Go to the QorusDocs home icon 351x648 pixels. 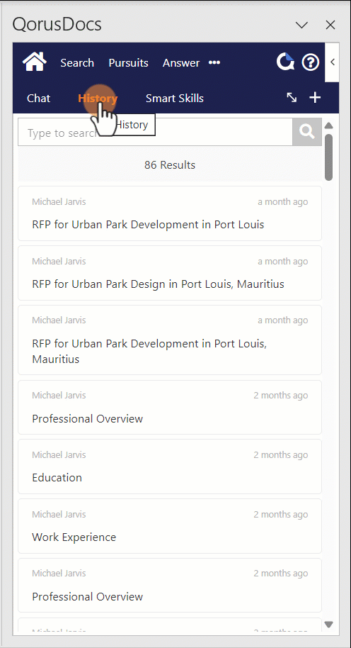35,62
